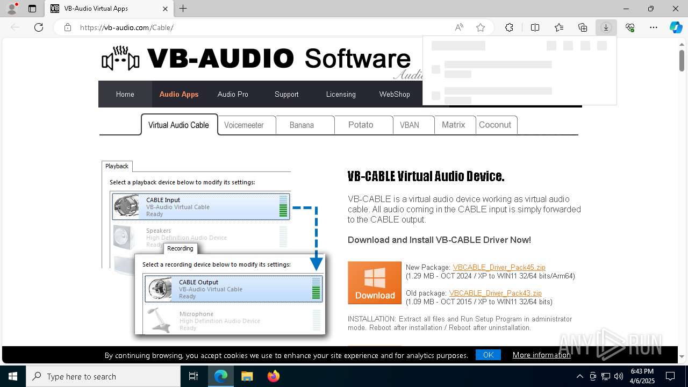Screen dimensions: 688x387
Task: Open Settings and more menu
Action: (654, 27)
